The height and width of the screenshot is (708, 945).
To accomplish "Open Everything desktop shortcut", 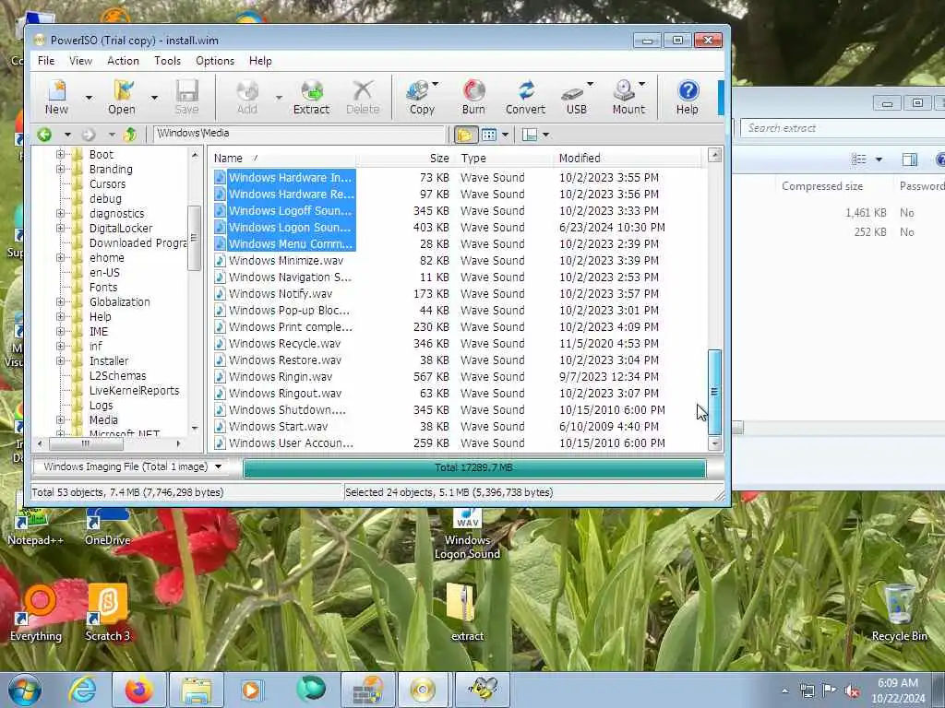I will coord(36,612).
